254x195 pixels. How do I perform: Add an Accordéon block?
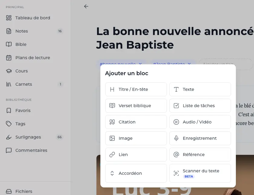136,173
